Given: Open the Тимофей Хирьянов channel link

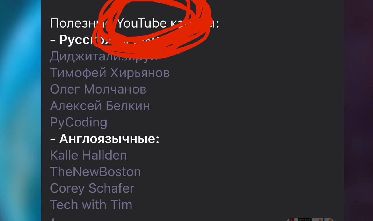Looking at the screenshot, I should click(110, 73).
